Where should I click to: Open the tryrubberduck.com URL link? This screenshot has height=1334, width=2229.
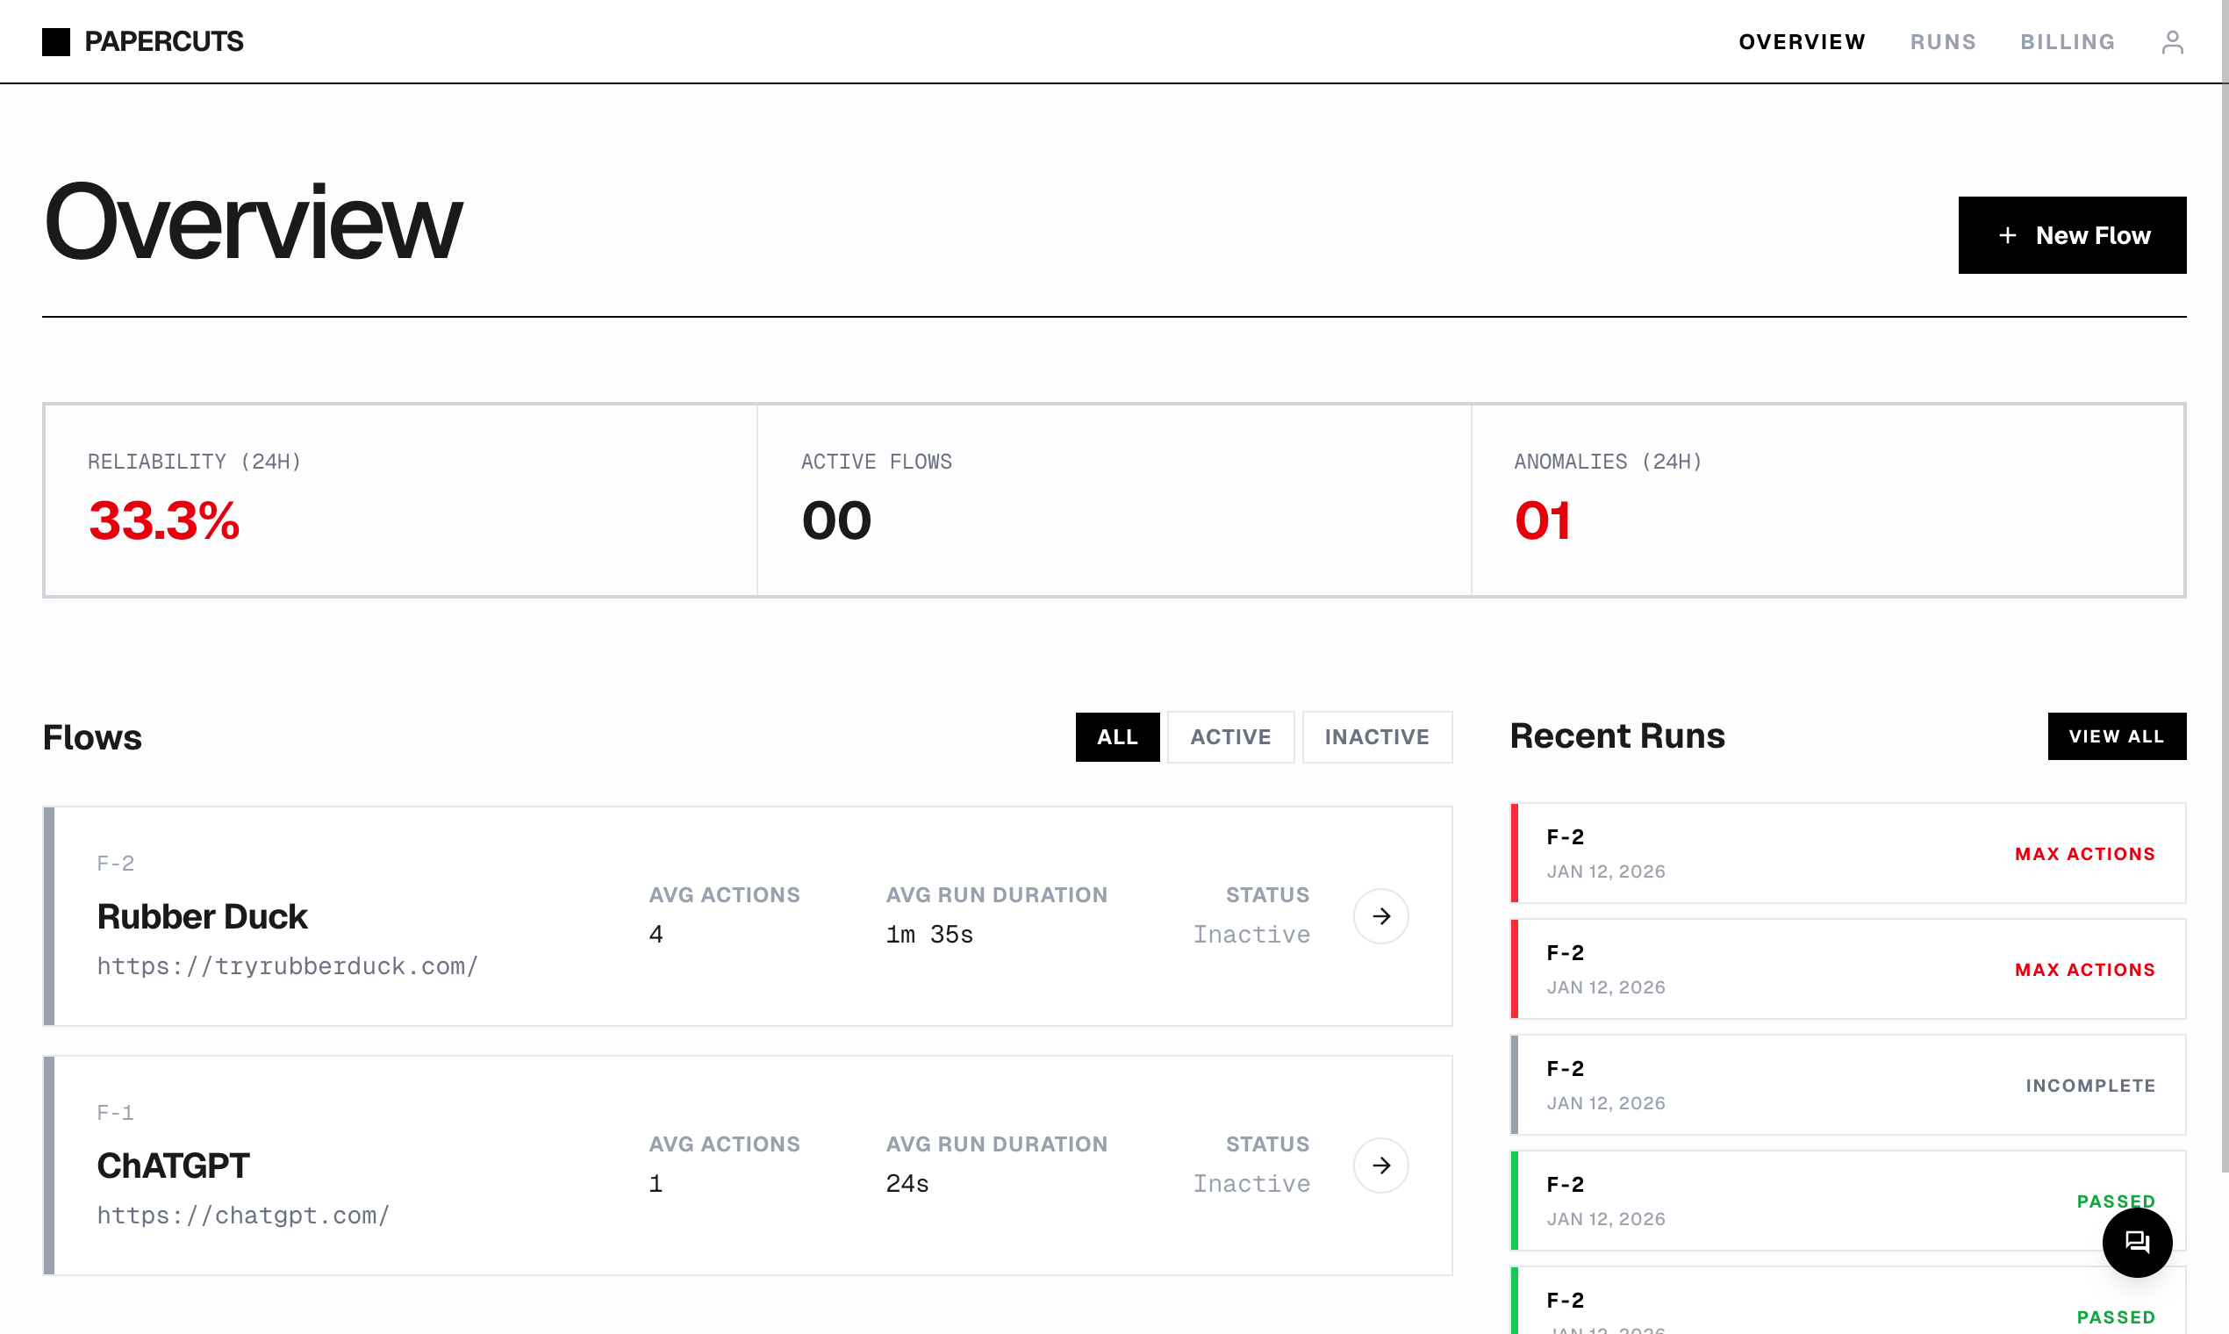coord(288,966)
